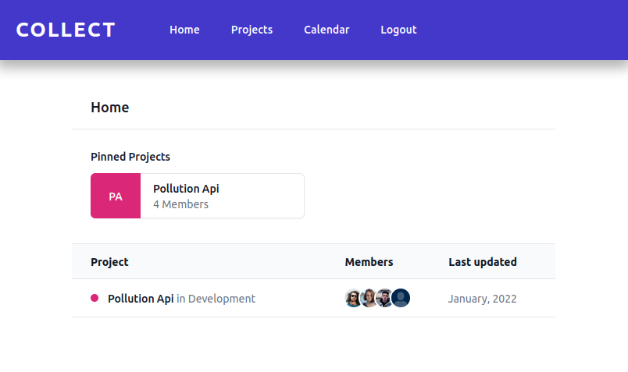Select the red-haired member's avatar

coord(369,298)
